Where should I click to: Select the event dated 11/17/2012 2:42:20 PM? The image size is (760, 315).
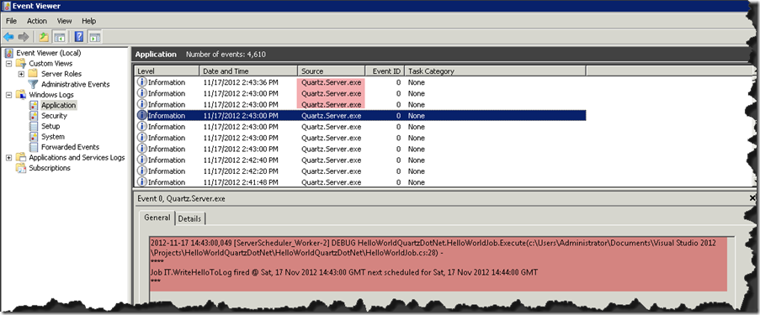(360, 171)
